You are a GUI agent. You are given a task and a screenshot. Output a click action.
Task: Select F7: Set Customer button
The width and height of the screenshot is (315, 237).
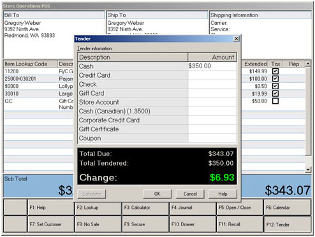tap(51, 224)
